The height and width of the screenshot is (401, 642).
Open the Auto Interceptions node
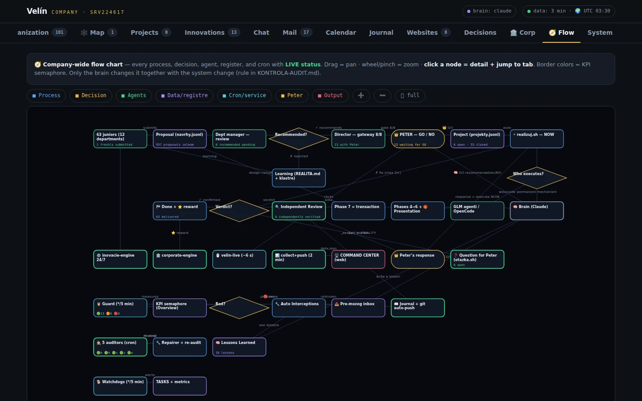click(299, 308)
